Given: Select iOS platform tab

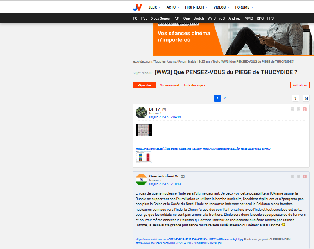Looking at the screenshot, I should click(222, 18).
